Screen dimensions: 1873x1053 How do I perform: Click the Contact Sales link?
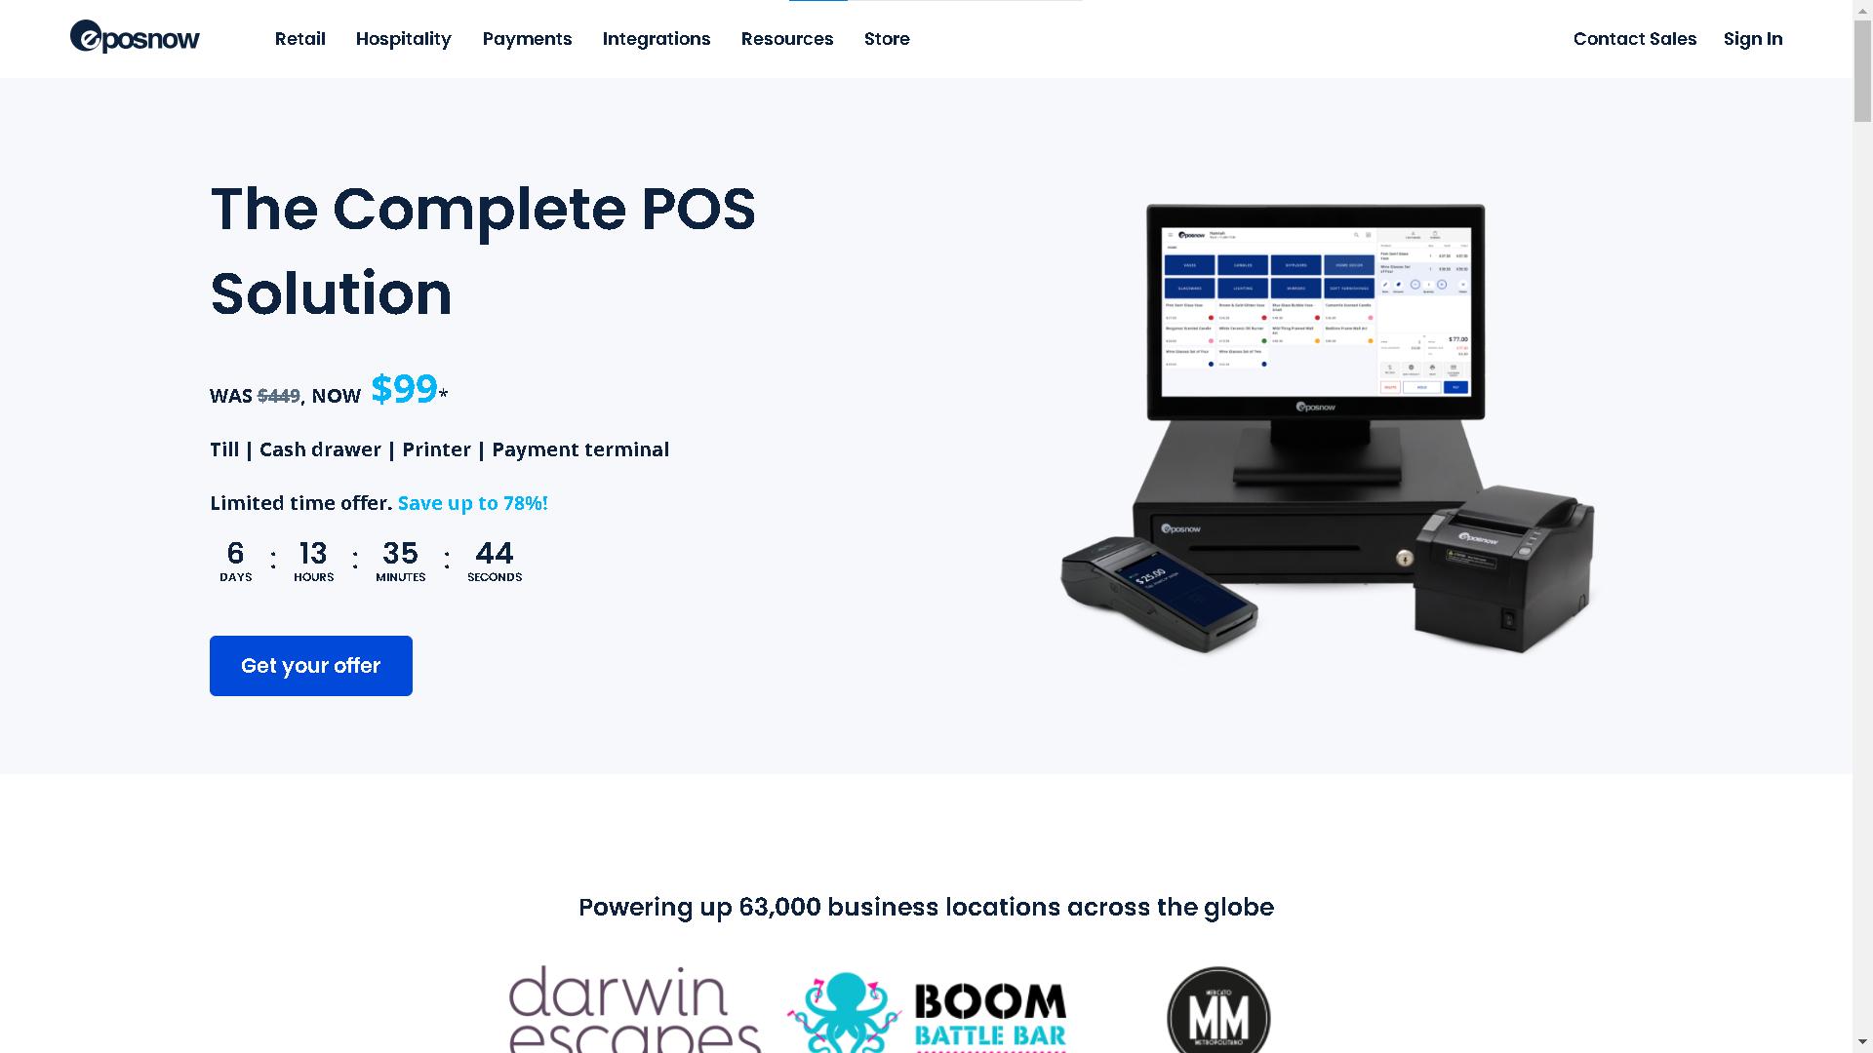1635,39
